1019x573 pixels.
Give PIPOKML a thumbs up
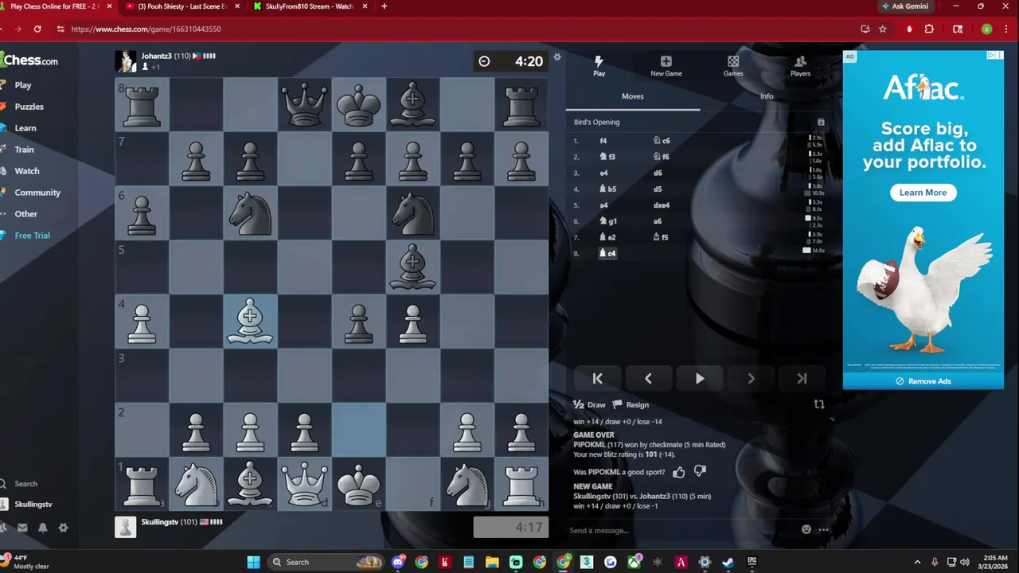click(678, 472)
